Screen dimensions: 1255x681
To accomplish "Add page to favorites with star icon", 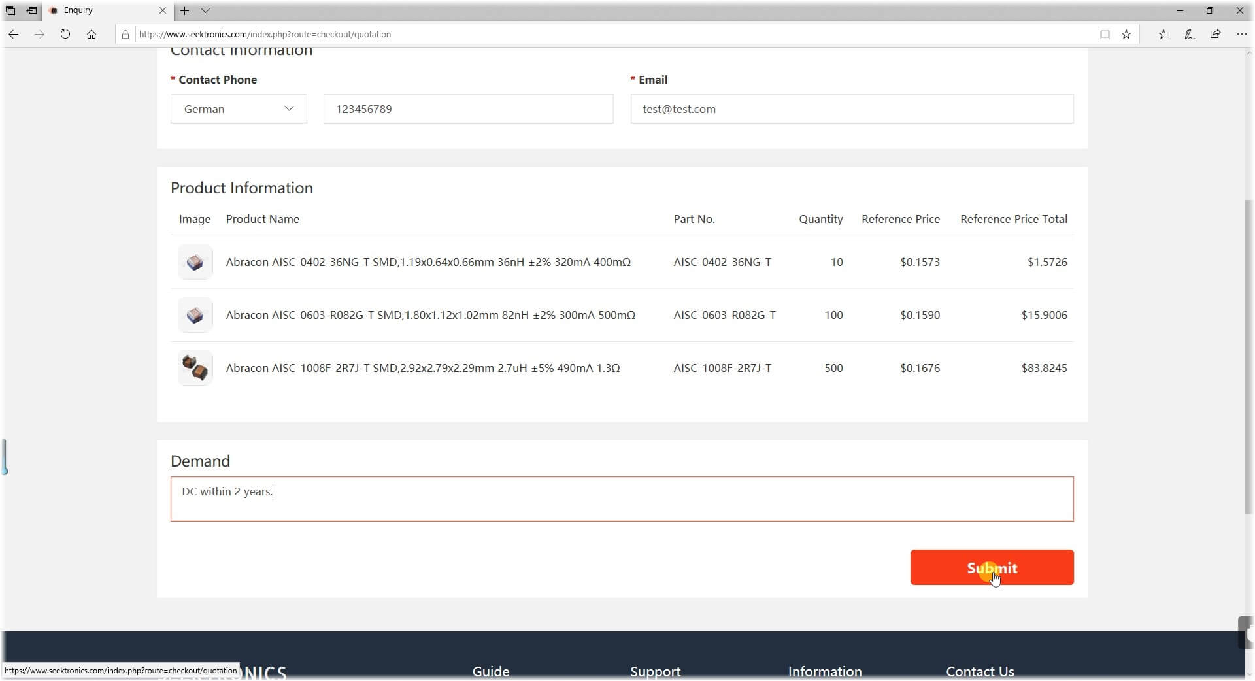I will pos(1126,35).
